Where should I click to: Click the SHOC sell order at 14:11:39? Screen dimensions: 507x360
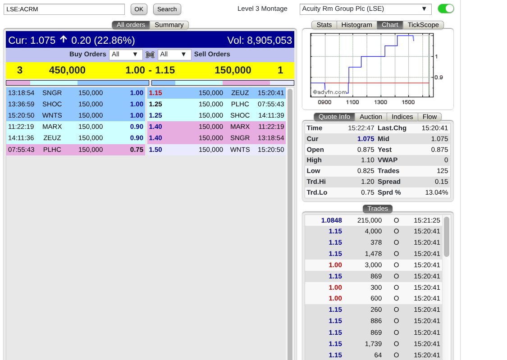coord(216,115)
